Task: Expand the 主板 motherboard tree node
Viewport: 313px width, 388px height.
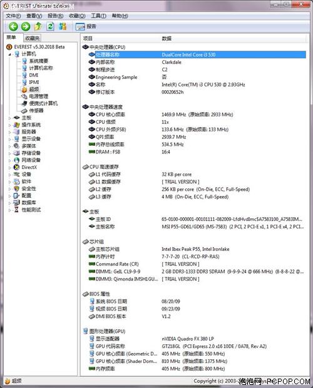Action: (x=10, y=118)
